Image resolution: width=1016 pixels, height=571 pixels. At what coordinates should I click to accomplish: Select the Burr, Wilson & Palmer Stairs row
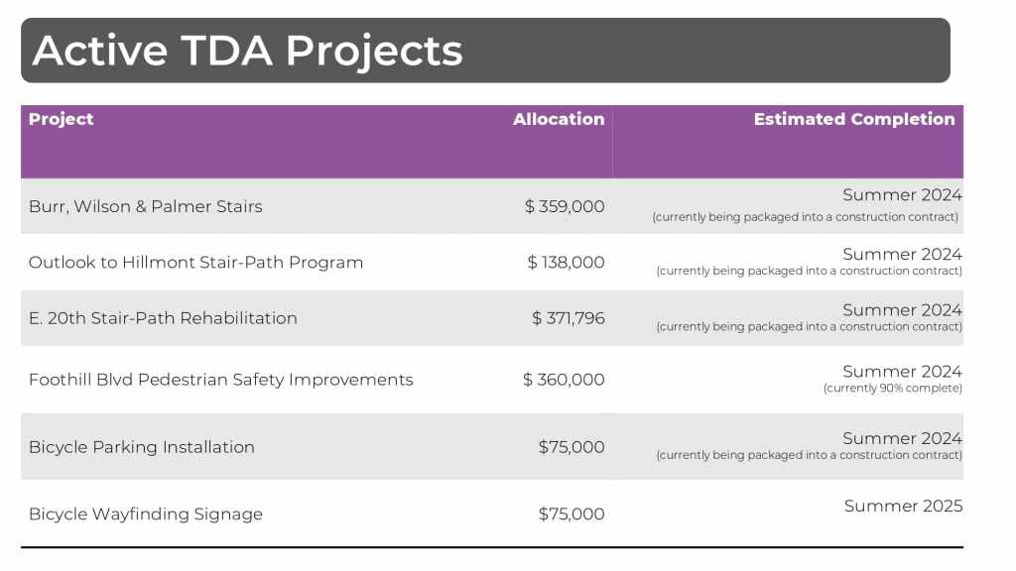pyautogui.click(x=146, y=207)
